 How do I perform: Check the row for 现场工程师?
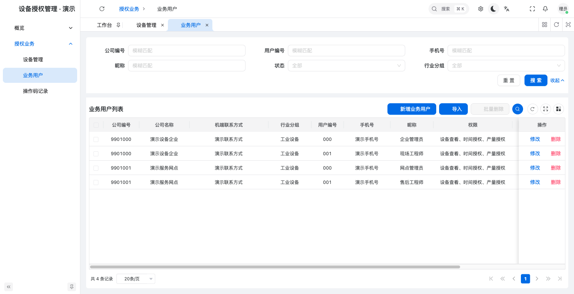coord(96,154)
